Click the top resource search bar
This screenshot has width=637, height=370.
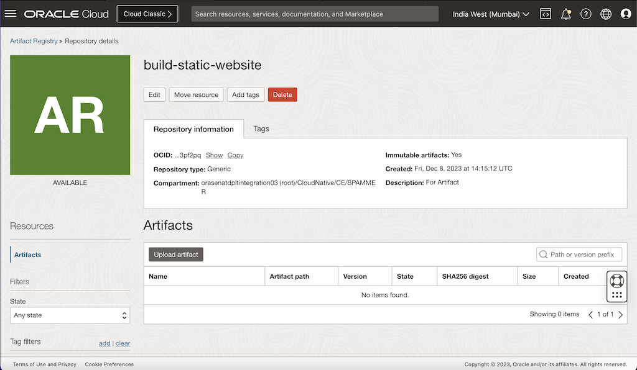click(315, 14)
